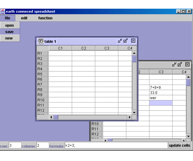Maximize the table 1 window
The height and width of the screenshot is (161, 193).
point(125,41)
